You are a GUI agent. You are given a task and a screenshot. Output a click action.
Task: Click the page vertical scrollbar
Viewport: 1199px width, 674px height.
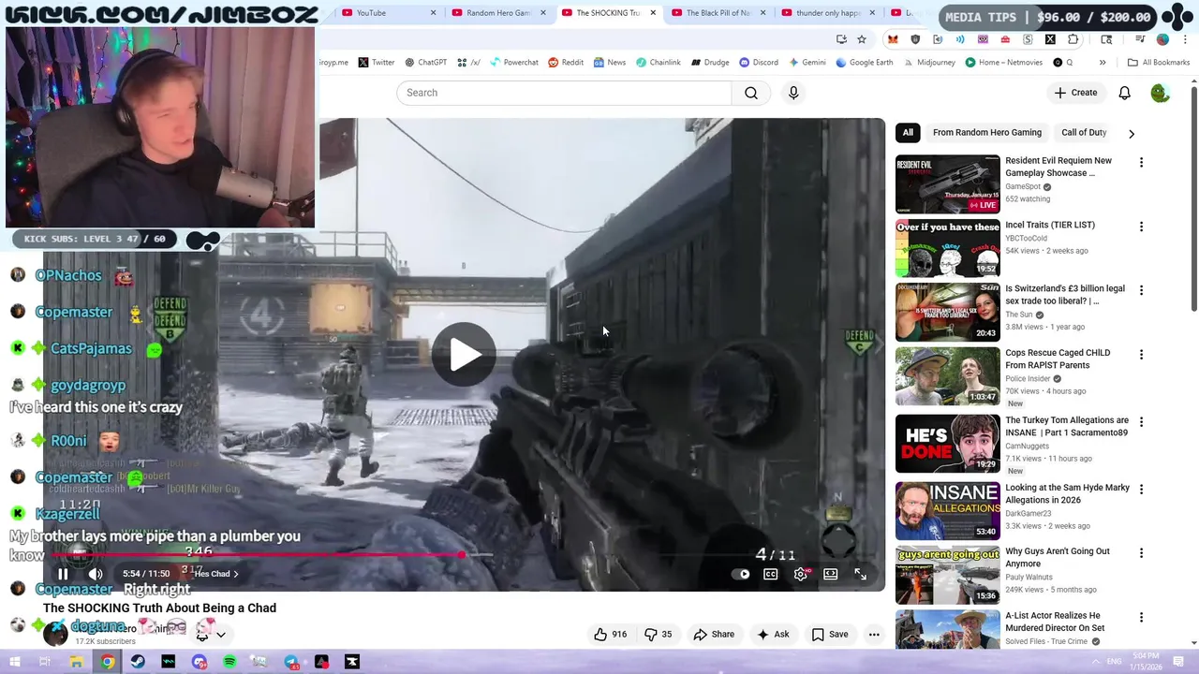[1193, 199]
